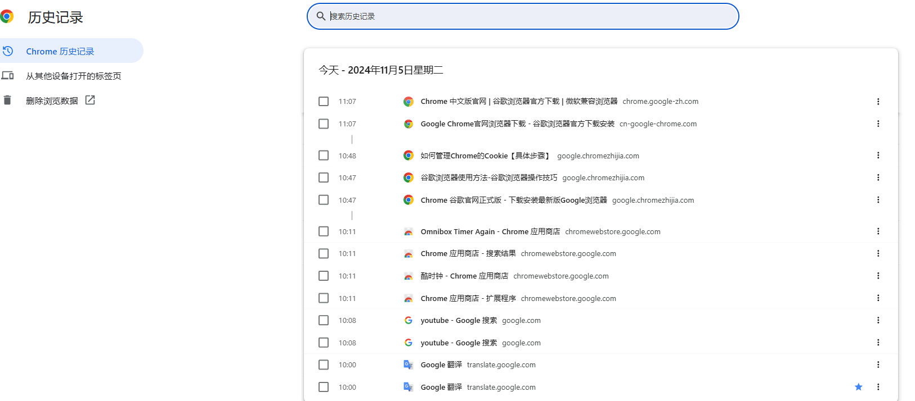Open the Chrome 应用商店 - 扩展程序 link
Image resolution: width=915 pixels, height=401 pixels.
coord(468,298)
